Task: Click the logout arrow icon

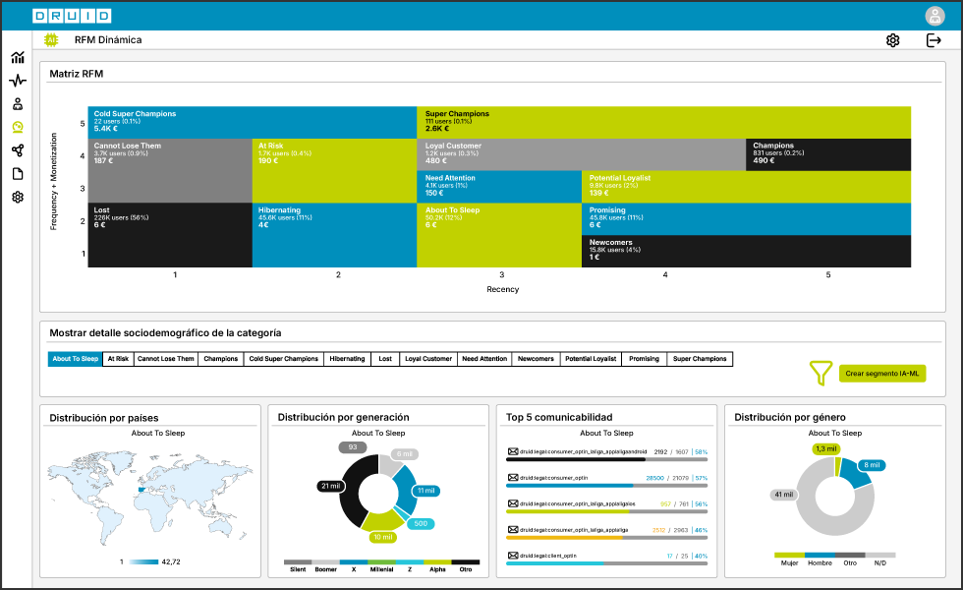Action: click(934, 40)
